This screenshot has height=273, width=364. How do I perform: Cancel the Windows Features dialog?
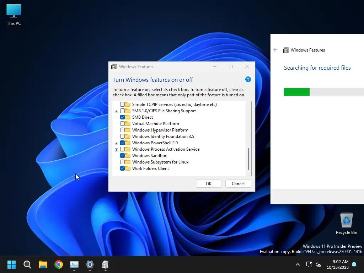point(238,184)
